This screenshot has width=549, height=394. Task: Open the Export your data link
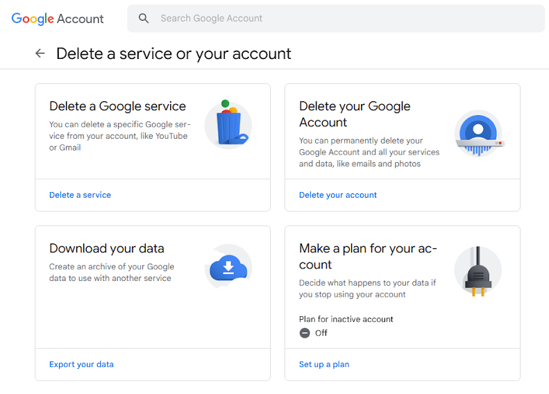click(x=81, y=364)
